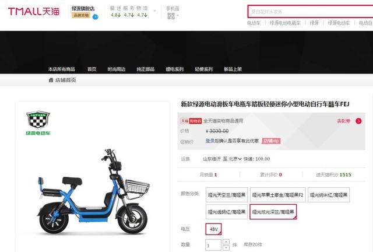
Task: Open the 时尚周边 category
Action: pos(117,69)
